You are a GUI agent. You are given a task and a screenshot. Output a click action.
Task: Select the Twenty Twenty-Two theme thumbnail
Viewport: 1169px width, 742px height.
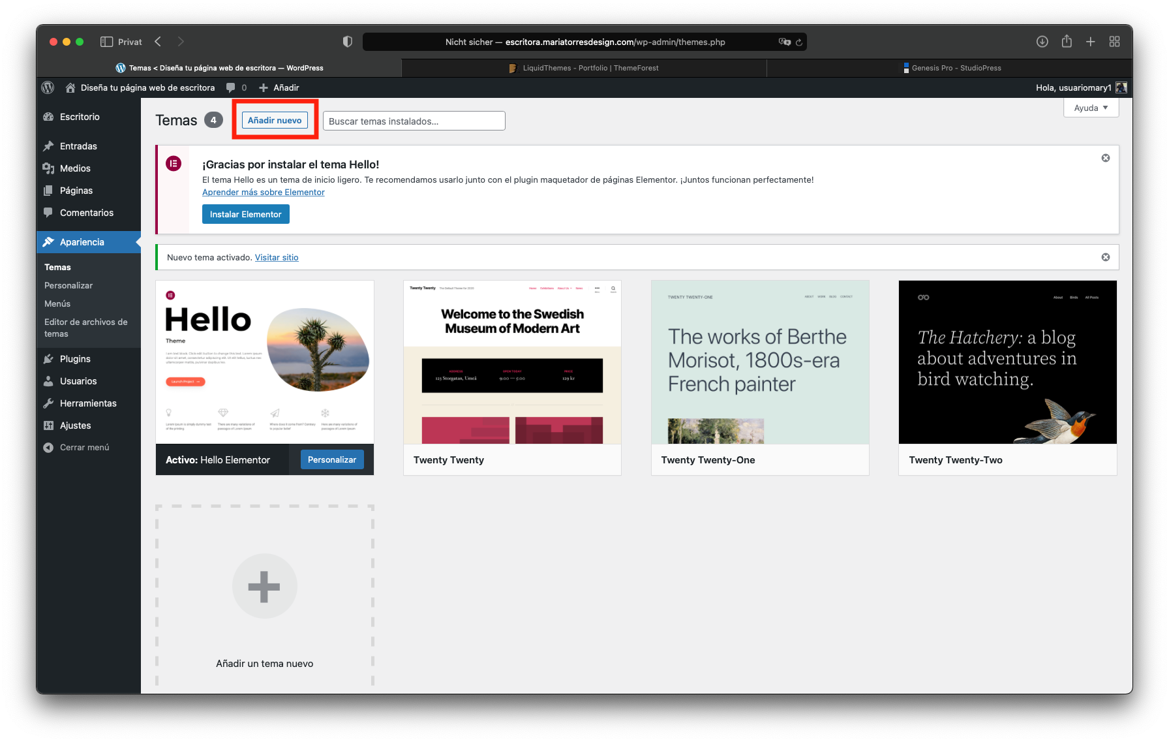(1007, 362)
